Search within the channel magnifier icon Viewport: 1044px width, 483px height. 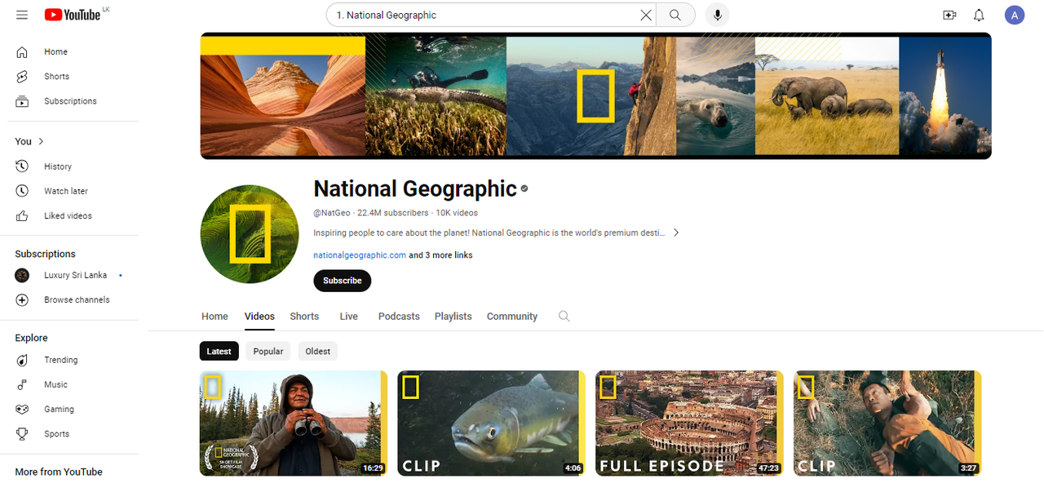pyautogui.click(x=564, y=317)
